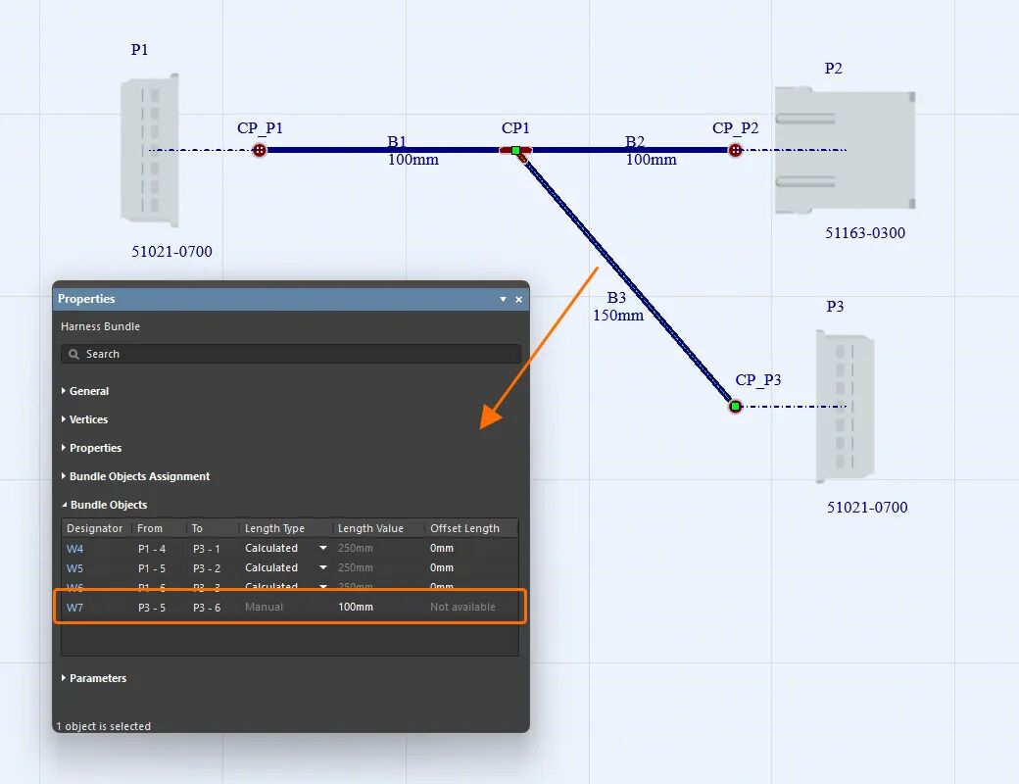Expand the Bundle Objects Assignment section
Screen dimensions: 1019x784
pos(137,476)
